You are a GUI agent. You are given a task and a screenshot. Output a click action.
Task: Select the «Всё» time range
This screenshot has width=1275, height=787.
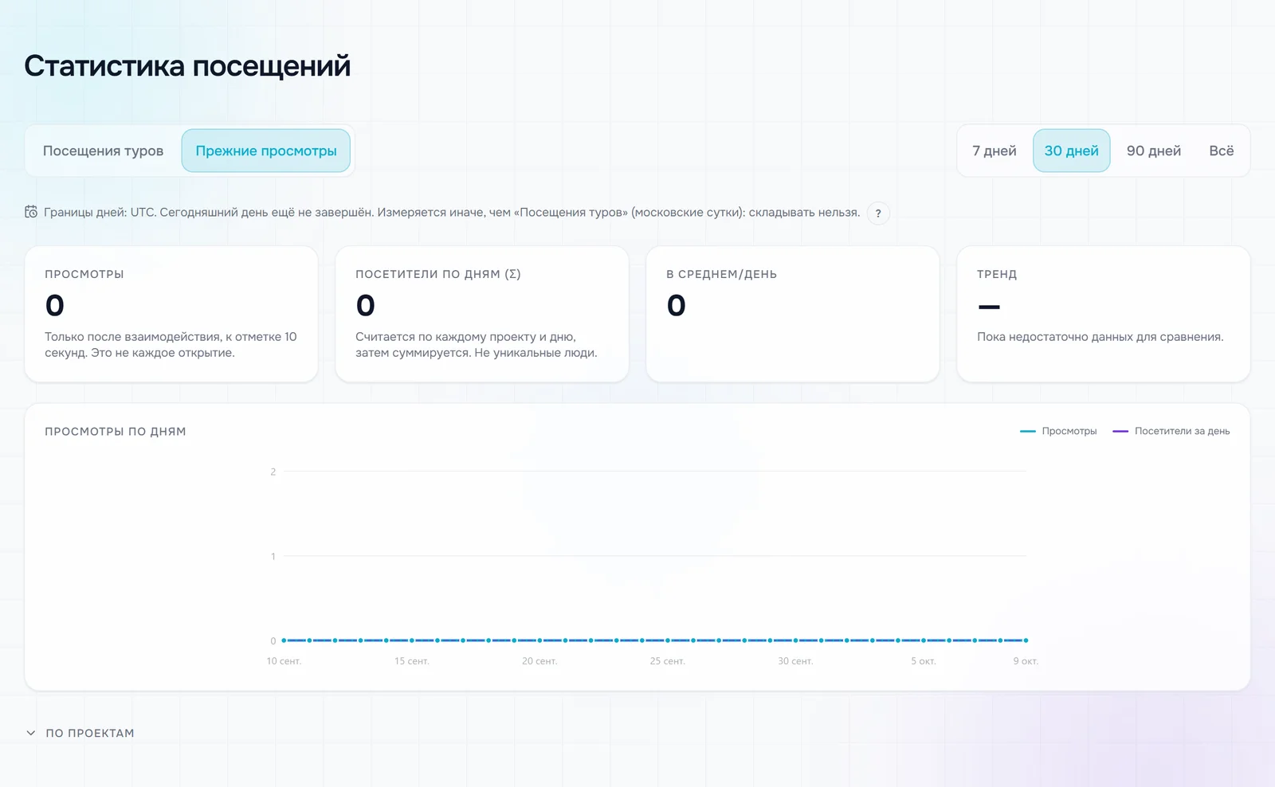point(1222,151)
